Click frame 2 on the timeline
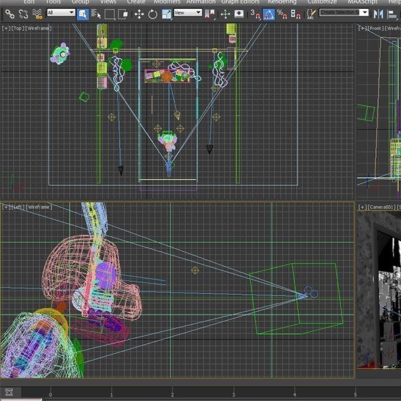The width and height of the screenshot is (401, 401). pyautogui.click(x=172, y=395)
